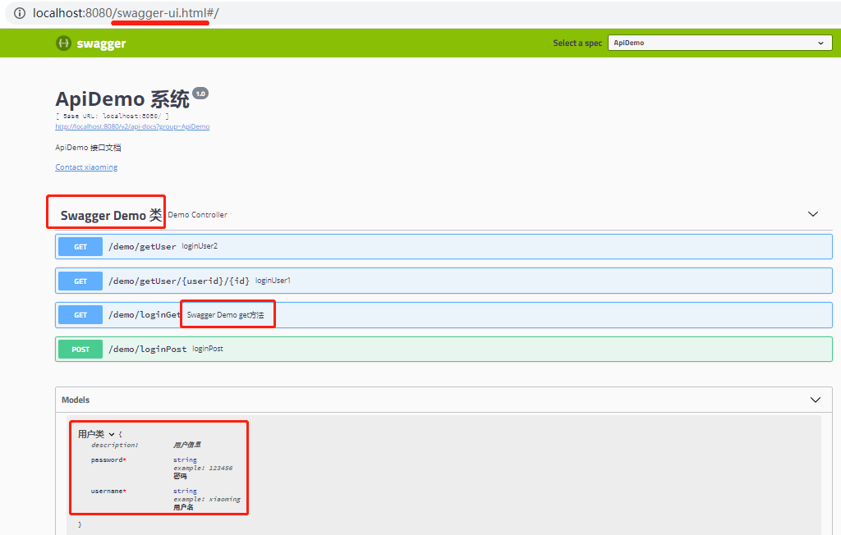
Task: Expand the /demo/getUser loginUser2 operation
Action: [x=443, y=247]
